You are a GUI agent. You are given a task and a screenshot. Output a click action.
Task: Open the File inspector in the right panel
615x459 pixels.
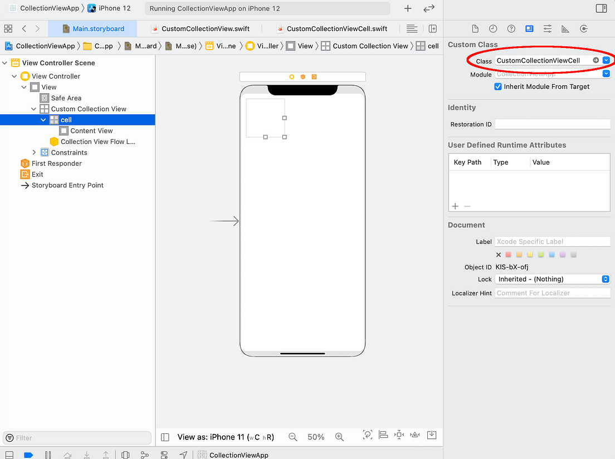(x=475, y=28)
